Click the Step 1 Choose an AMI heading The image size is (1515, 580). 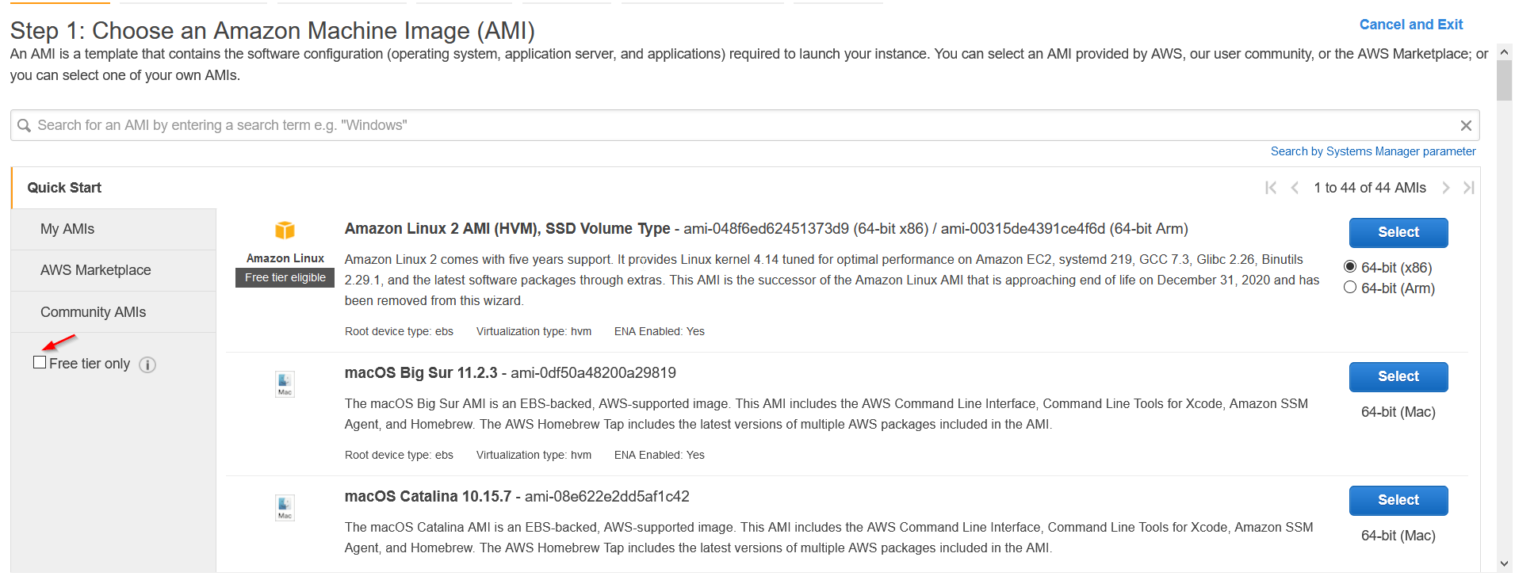coord(273,31)
